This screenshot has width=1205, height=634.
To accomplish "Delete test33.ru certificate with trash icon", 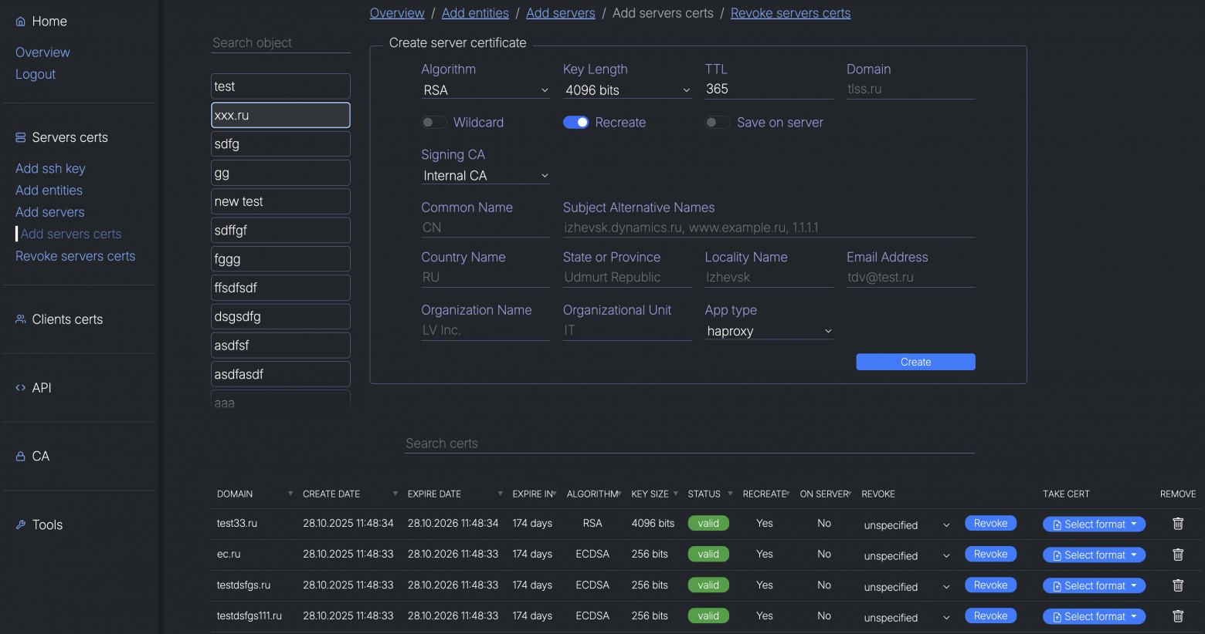I will (x=1178, y=524).
